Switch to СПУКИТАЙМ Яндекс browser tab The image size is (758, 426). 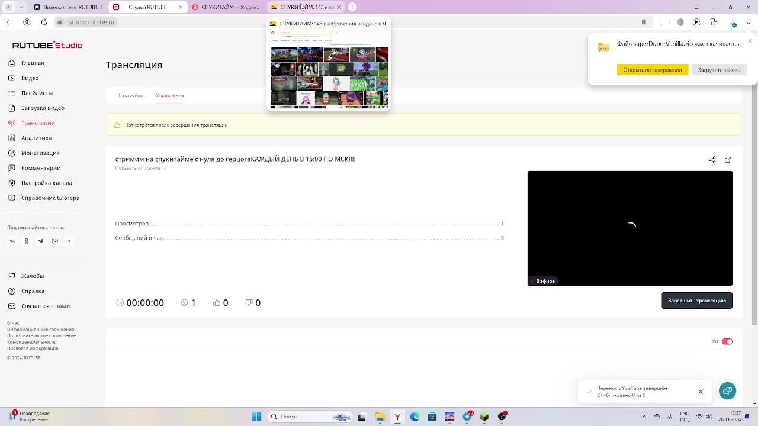(226, 7)
